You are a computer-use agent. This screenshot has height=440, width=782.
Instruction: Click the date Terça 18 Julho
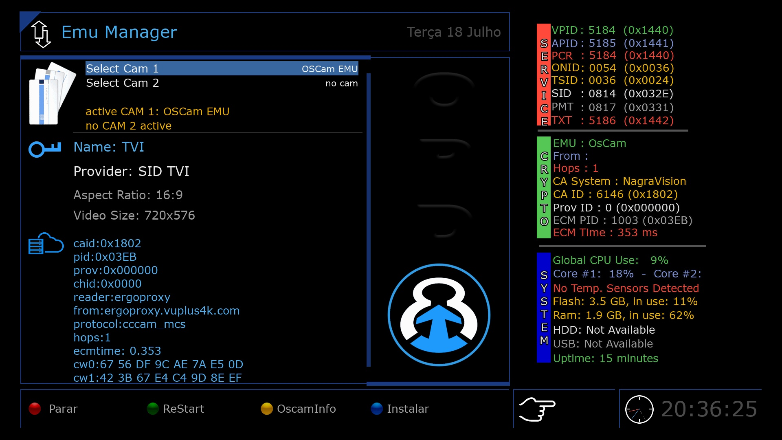click(x=454, y=32)
